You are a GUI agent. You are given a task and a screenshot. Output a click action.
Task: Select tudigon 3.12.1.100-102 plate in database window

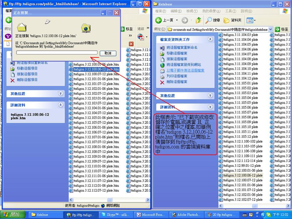(241, 141)
